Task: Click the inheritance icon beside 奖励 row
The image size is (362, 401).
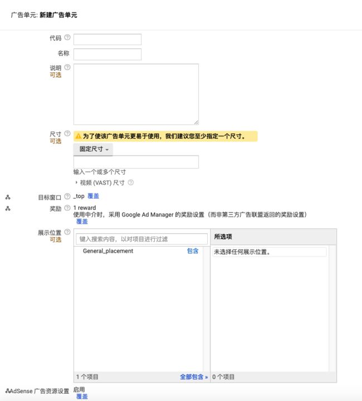Action: pos(8,209)
